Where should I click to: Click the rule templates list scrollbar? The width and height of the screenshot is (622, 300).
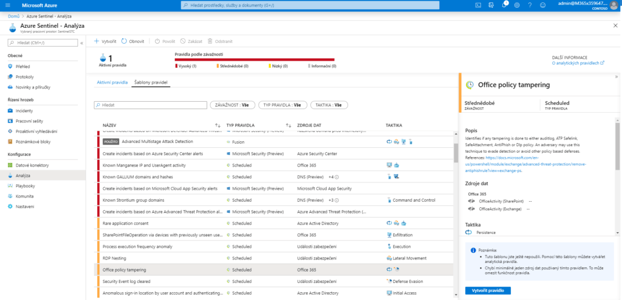(x=456, y=152)
